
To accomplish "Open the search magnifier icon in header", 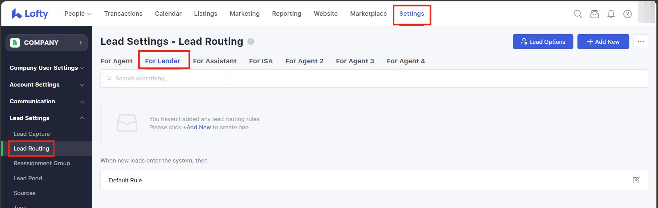I will pos(578,14).
